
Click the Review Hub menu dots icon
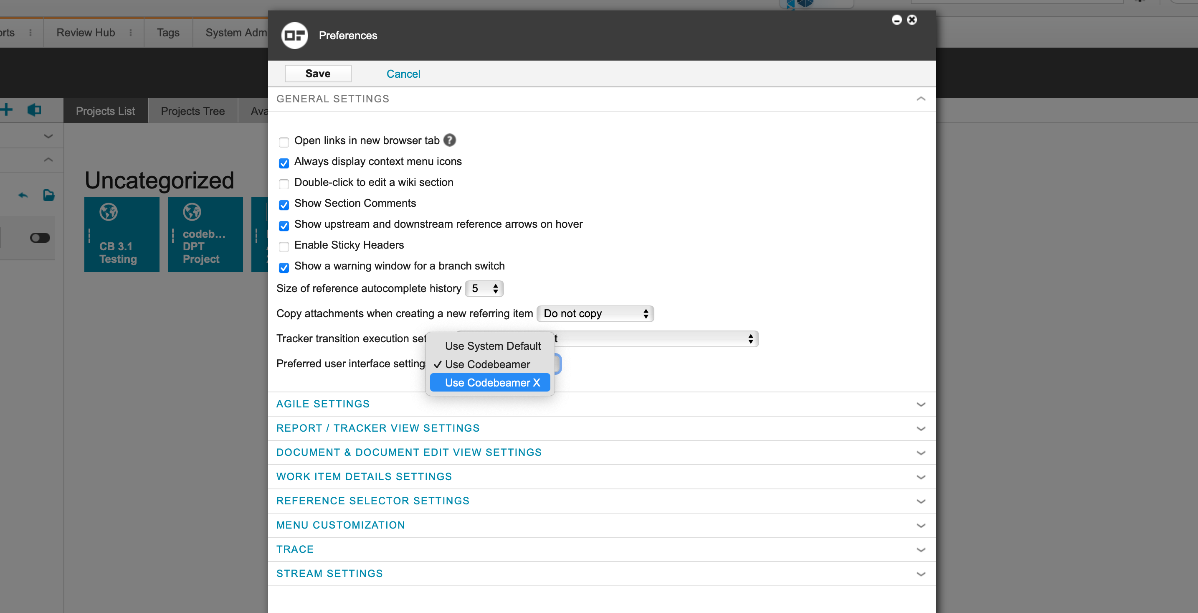[x=131, y=33]
